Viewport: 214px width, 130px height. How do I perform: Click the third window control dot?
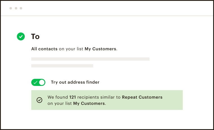click(21, 8)
